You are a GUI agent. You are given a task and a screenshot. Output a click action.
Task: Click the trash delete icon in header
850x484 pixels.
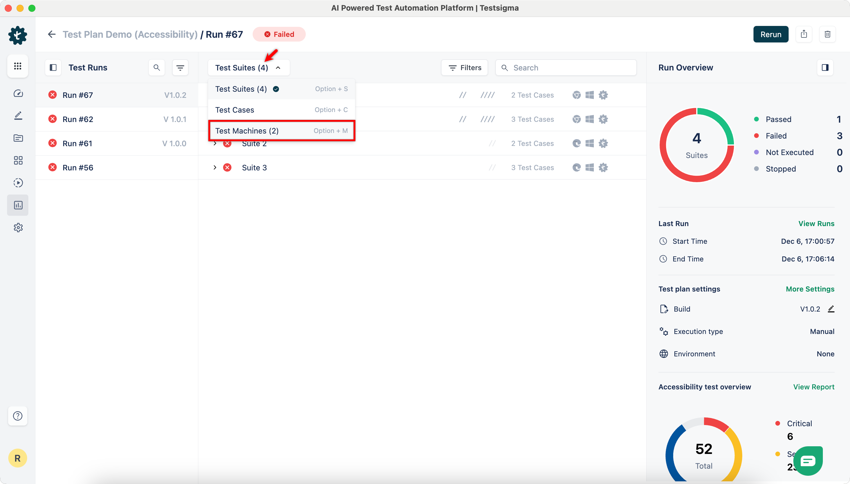[x=827, y=34]
